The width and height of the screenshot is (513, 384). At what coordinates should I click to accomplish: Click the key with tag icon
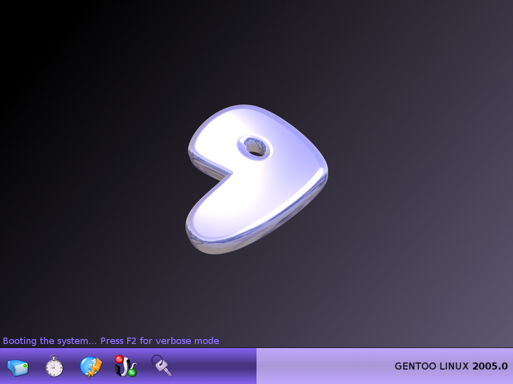(x=161, y=365)
